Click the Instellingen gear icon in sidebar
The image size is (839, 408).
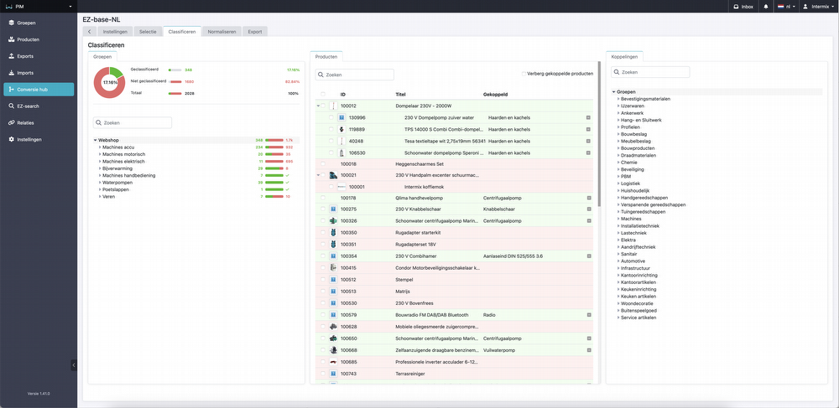pos(11,139)
